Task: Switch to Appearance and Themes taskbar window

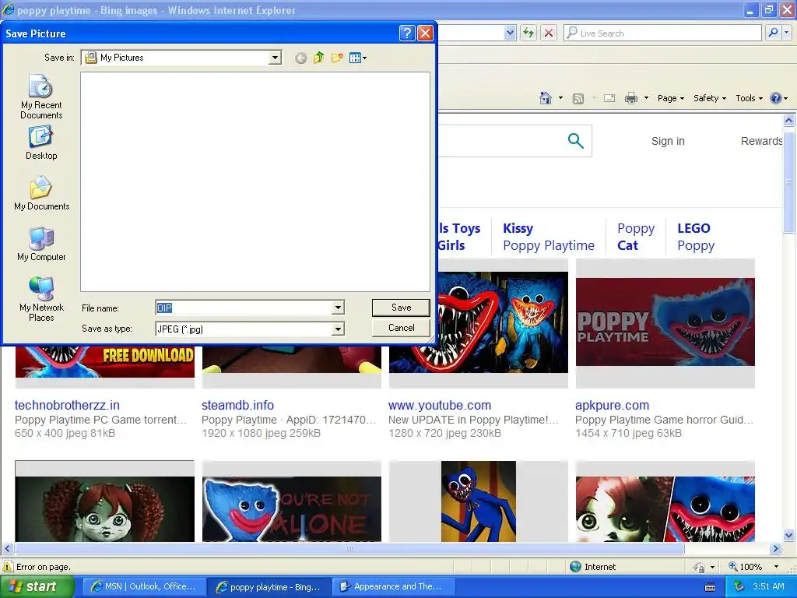Action: tap(391, 586)
